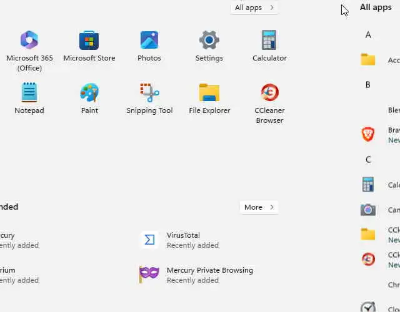Expand yellow folder under letter A

point(368,59)
